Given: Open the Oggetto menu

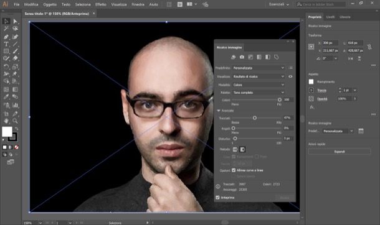Looking at the screenshot, I should [x=50, y=4].
